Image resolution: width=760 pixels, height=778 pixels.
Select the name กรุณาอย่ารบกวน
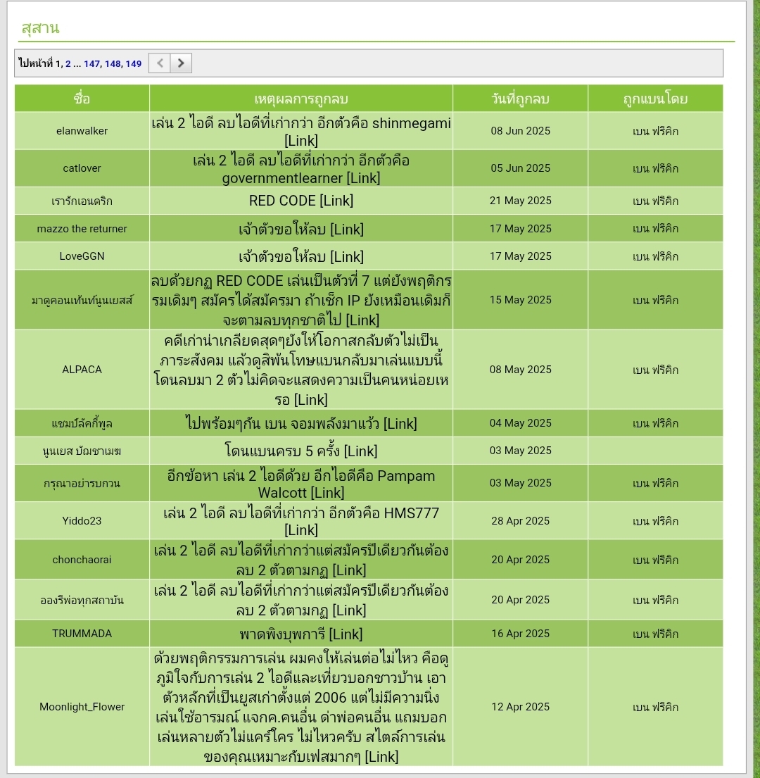[82, 483]
